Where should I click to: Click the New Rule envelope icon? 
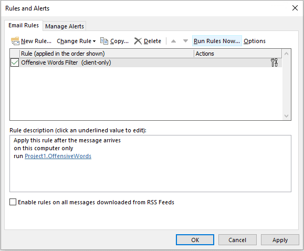coord(15,41)
